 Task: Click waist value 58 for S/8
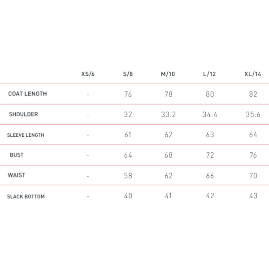pos(128,176)
